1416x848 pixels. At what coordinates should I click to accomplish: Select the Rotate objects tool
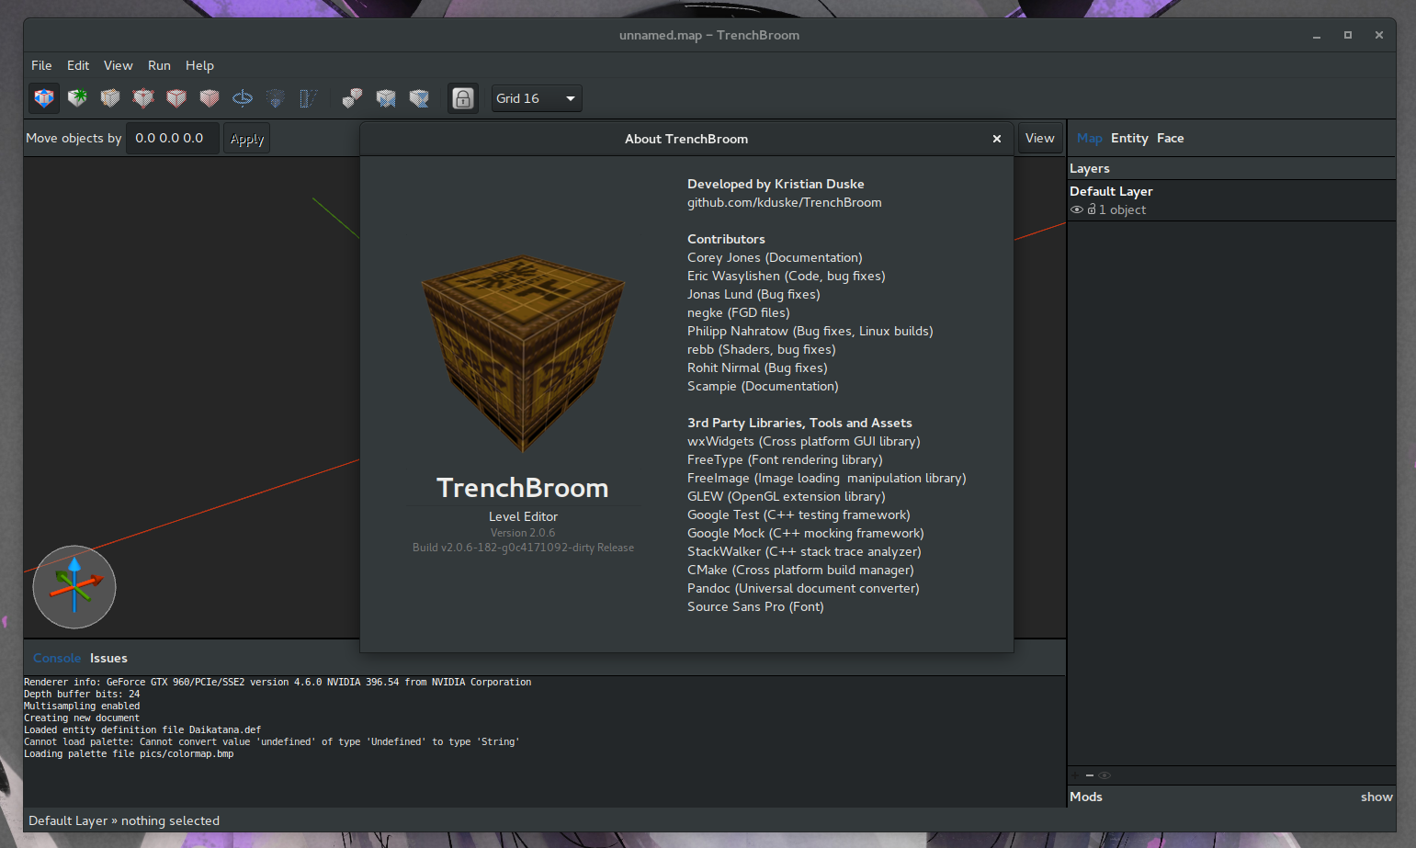coord(242,98)
